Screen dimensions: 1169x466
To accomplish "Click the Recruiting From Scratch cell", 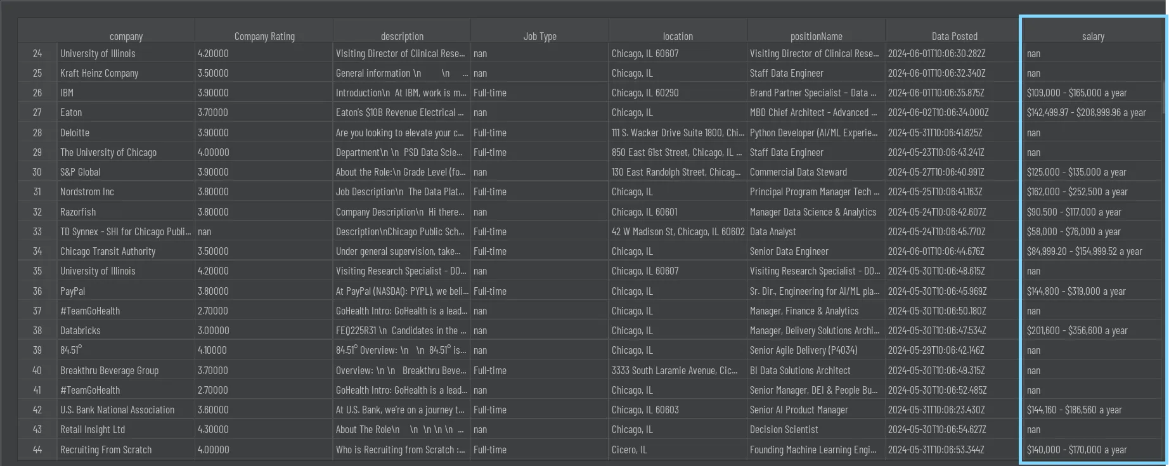I will click(126, 450).
